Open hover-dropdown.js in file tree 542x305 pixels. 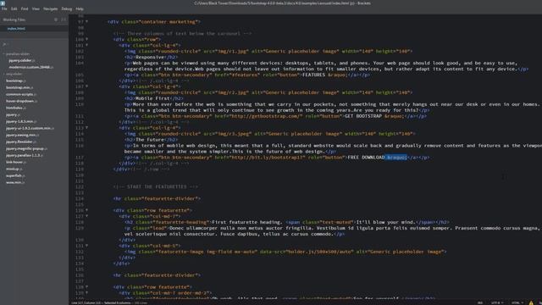pos(22,101)
